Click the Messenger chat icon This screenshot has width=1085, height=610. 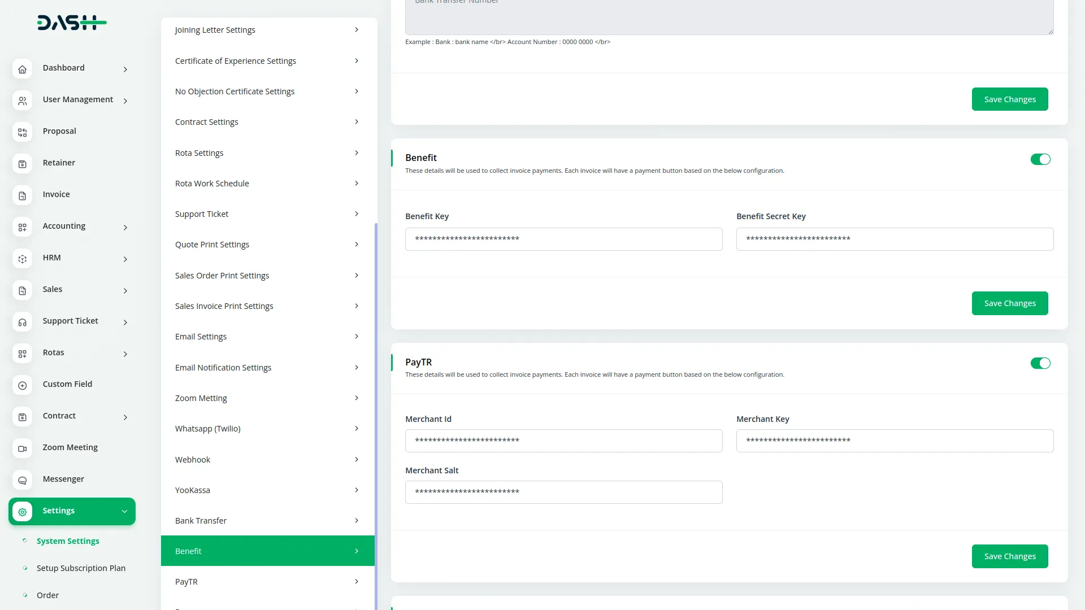pyautogui.click(x=22, y=480)
